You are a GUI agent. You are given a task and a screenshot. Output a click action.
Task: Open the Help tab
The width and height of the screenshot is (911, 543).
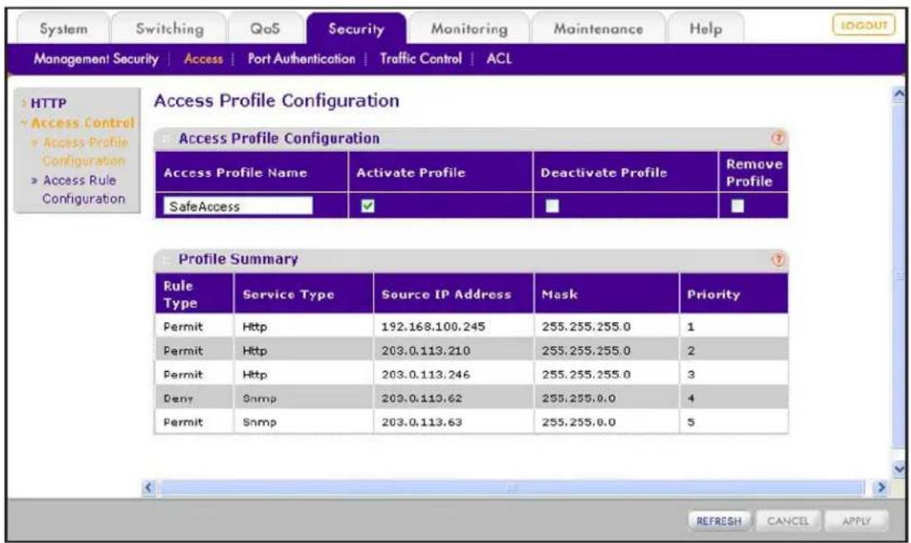(705, 28)
